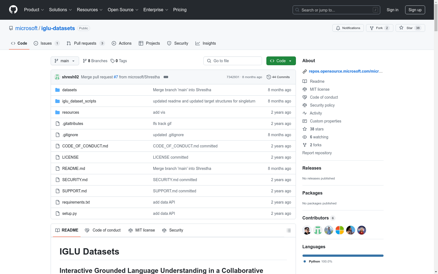Click the Fork button

379,28
